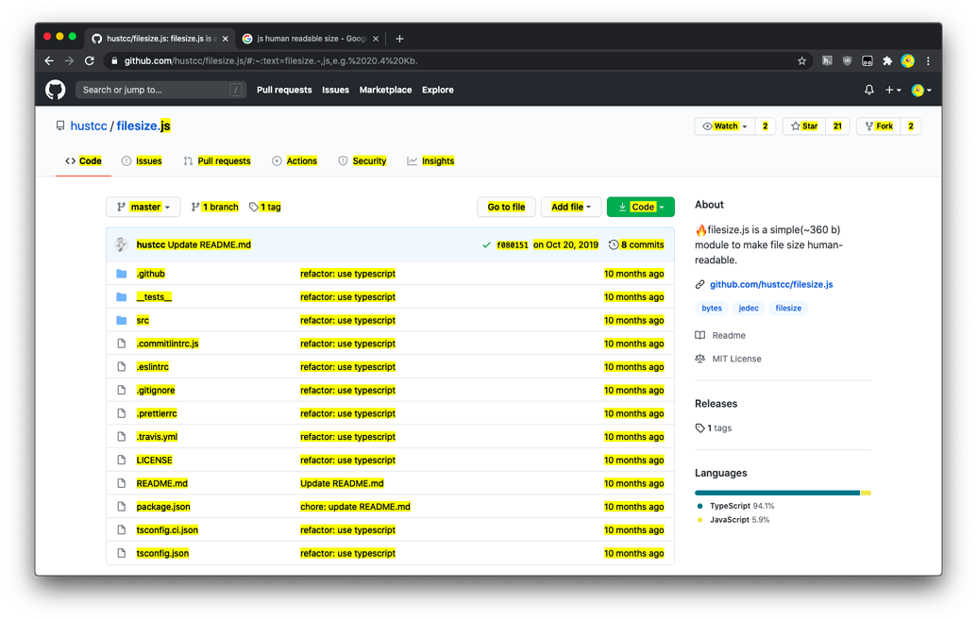Select the Actions tab
The width and height of the screenshot is (977, 621).
[x=295, y=160]
